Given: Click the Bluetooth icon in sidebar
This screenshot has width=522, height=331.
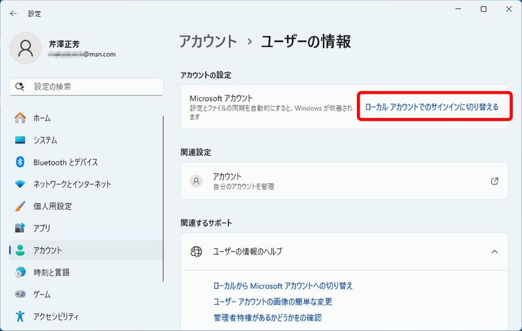Looking at the screenshot, I should (20, 162).
